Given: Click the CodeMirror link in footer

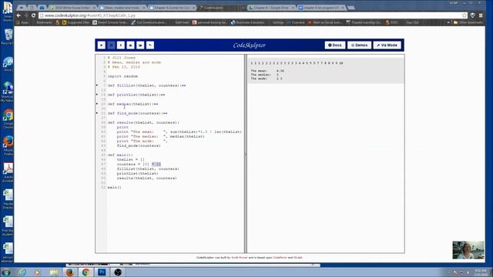Looking at the screenshot, I should pos(280,258).
